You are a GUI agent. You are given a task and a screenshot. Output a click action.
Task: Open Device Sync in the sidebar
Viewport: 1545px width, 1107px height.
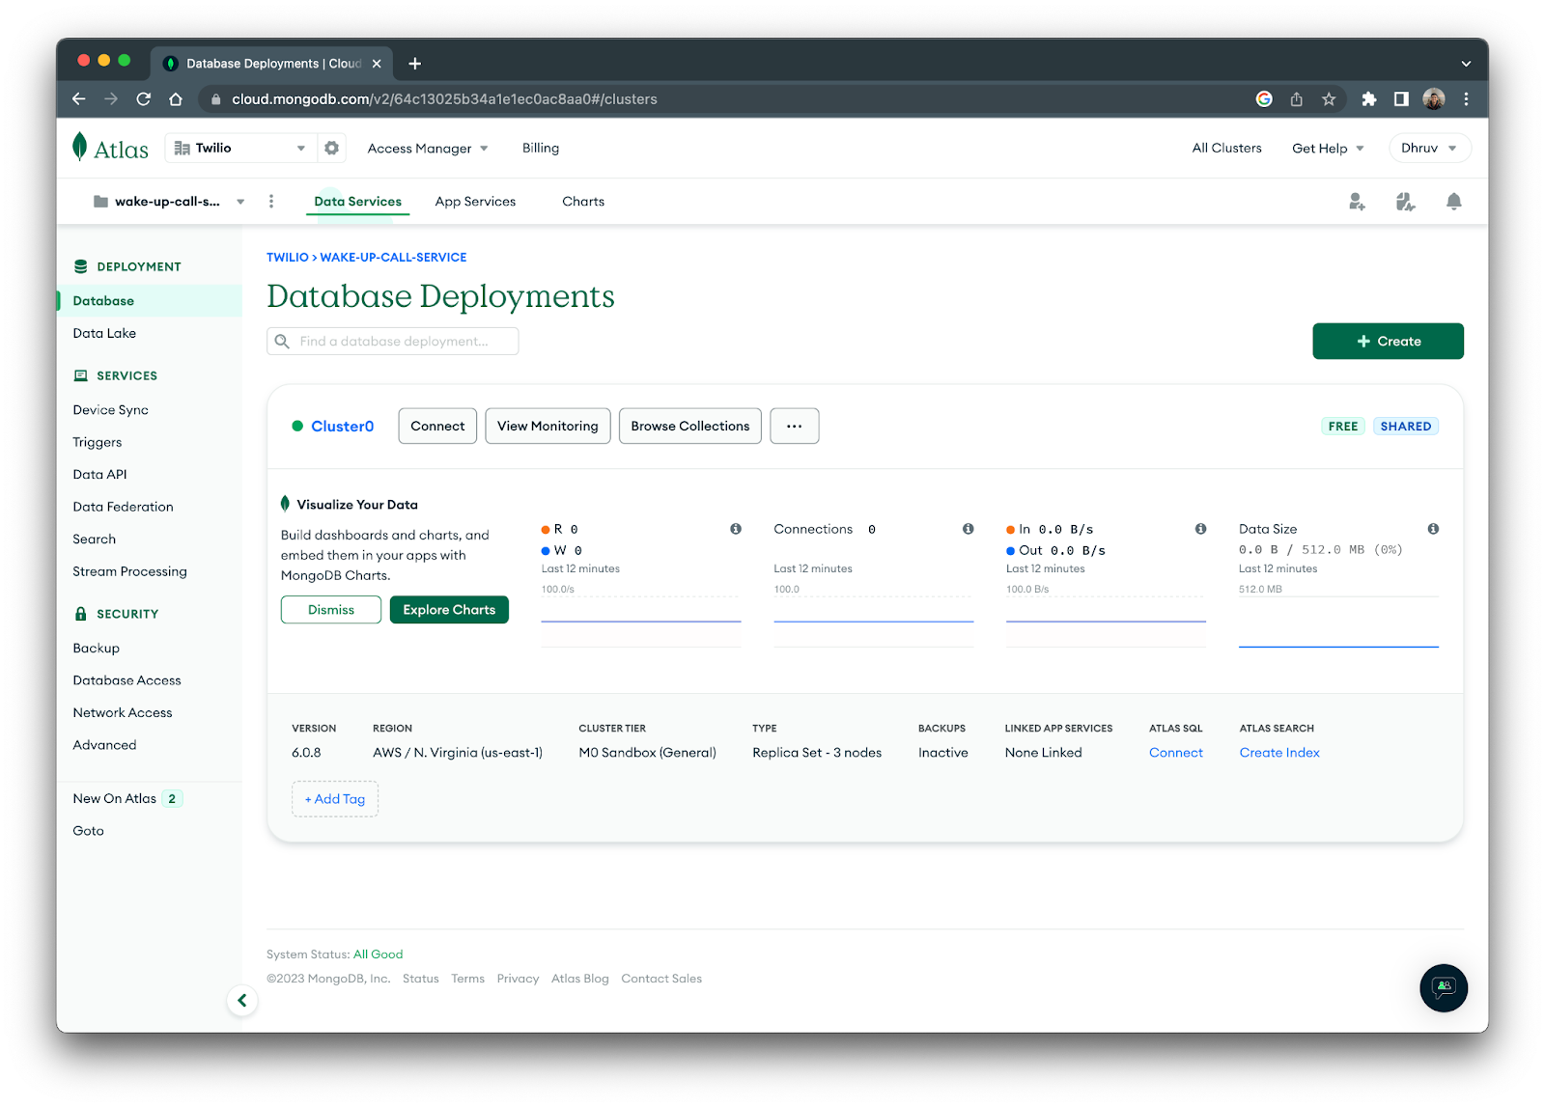click(110, 409)
